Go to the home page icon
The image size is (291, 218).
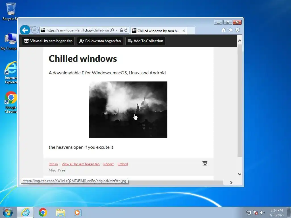(224, 30)
